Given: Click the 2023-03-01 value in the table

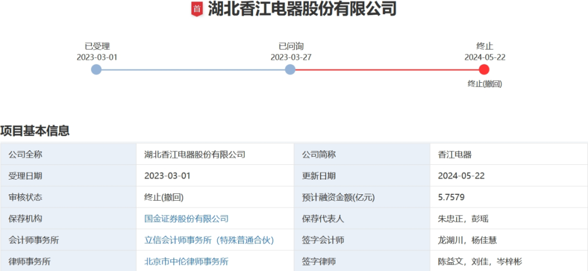Looking at the screenshot, I should [167, 176].
